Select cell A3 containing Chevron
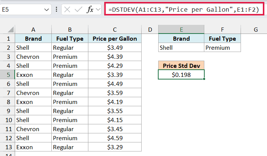This screenshot has height=156, width=267. 33,57
